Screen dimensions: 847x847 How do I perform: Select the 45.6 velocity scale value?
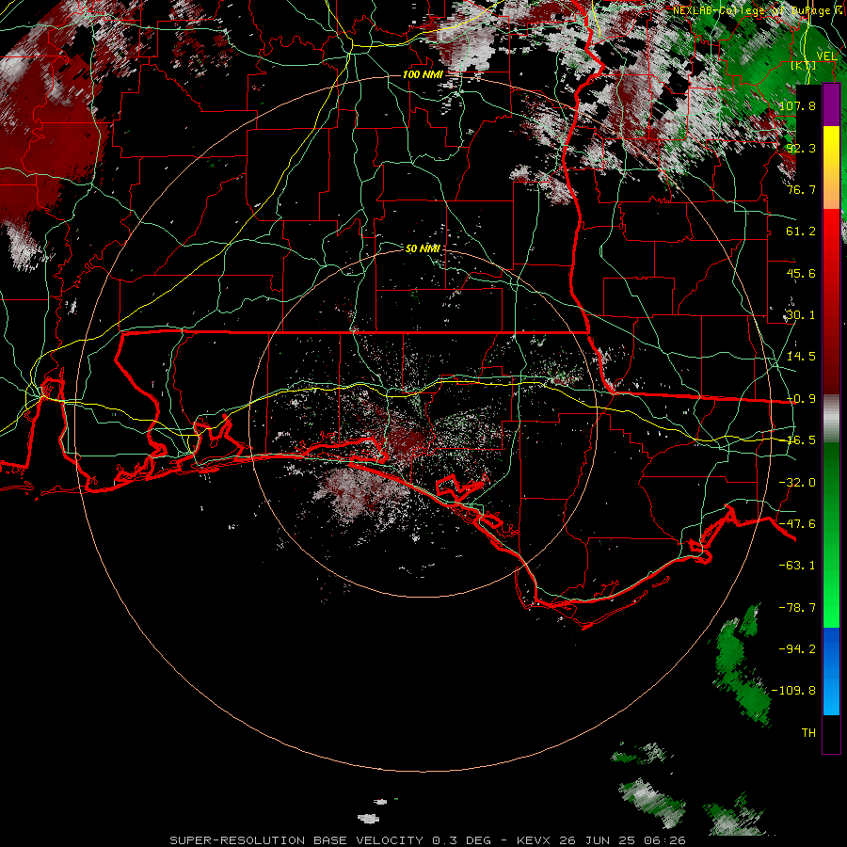801,273
